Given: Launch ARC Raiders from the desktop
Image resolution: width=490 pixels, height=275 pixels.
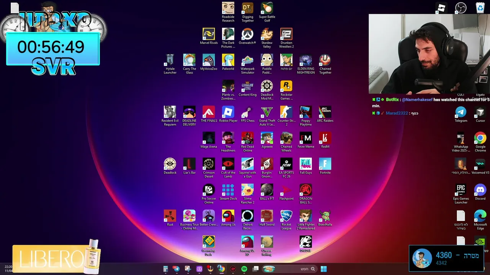Looking at the screenshot, I should coord(325,114).
